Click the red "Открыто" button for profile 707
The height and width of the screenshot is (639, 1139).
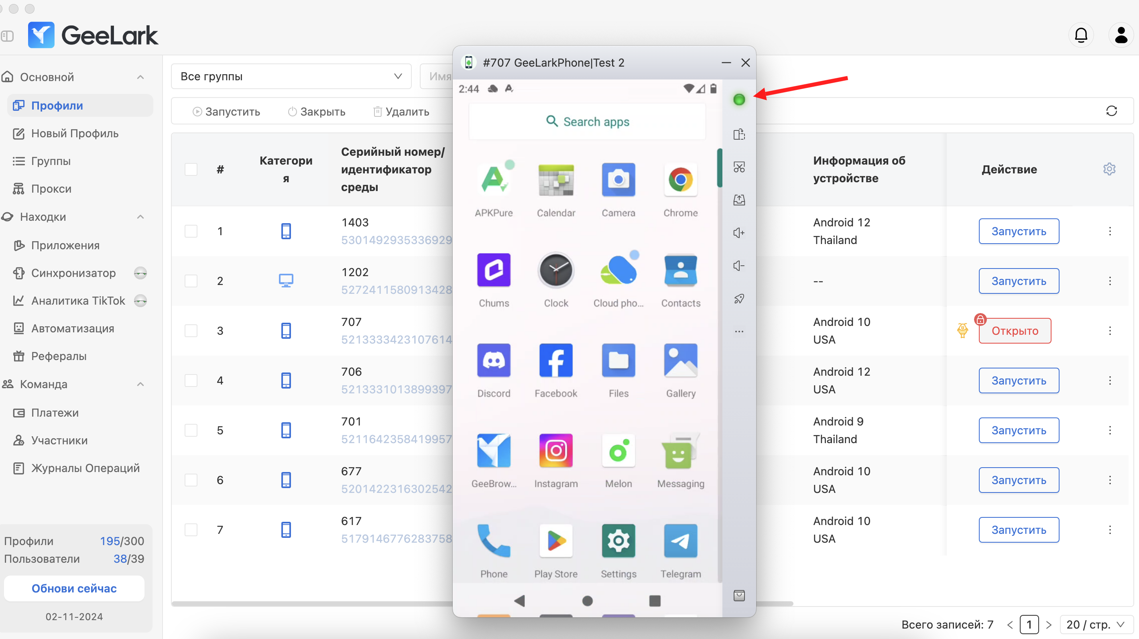click(x=1014, y=331)
